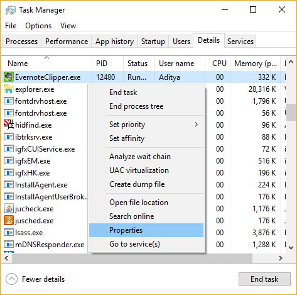
Task: Click the horizontal scrollbar right arrow
Action: coord(281,258)
